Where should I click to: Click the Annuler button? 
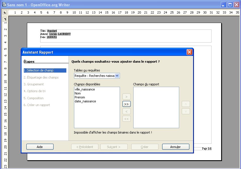tap(176, 147)
